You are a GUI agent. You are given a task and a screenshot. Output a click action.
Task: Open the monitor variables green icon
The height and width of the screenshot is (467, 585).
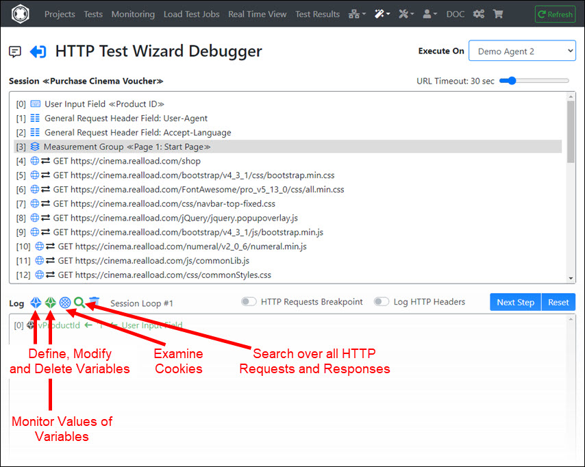tap(51, 303)
